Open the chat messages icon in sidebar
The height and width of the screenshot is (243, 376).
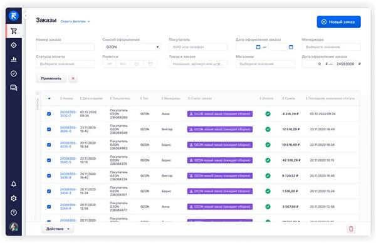(x=14, y=88)
